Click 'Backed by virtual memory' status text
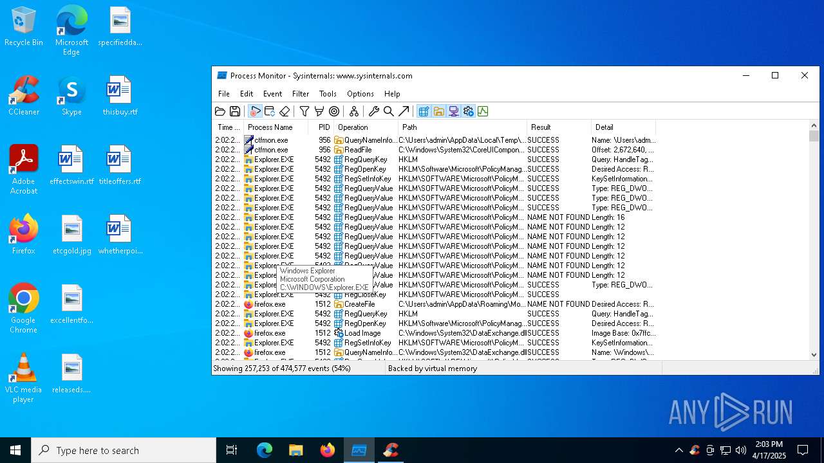Image resolution: width=824 pixels, height=463 pixels. click(x=433, y=368)
